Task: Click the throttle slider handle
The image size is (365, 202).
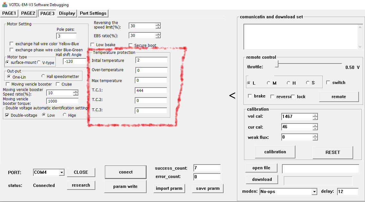Action: tap(277, 64)
